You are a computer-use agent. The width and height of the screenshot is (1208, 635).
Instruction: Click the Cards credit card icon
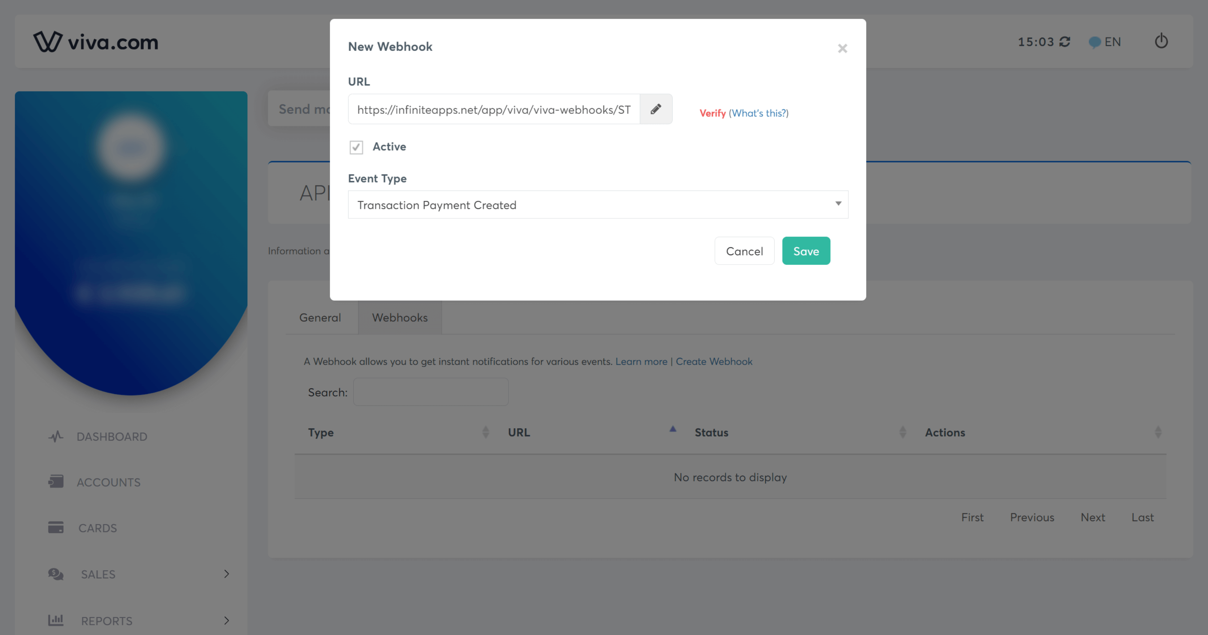[x=56, y=527]
